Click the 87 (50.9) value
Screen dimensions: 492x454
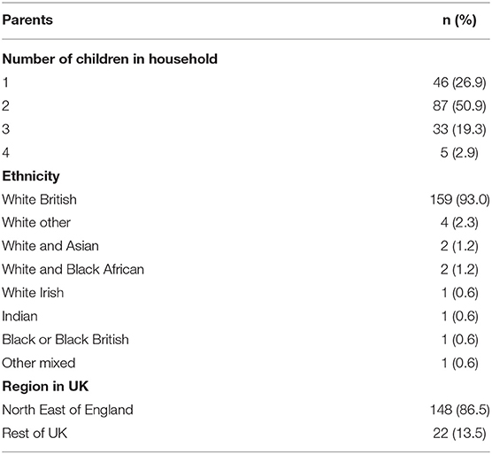(459, 105)
